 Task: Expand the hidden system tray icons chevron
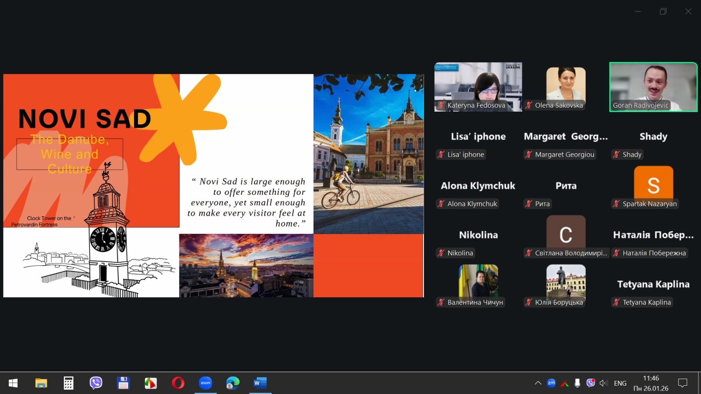point(538,383)
